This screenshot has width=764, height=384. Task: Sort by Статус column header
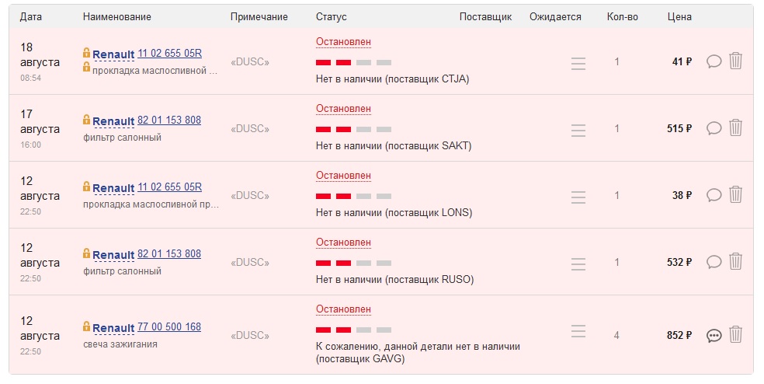332,17
